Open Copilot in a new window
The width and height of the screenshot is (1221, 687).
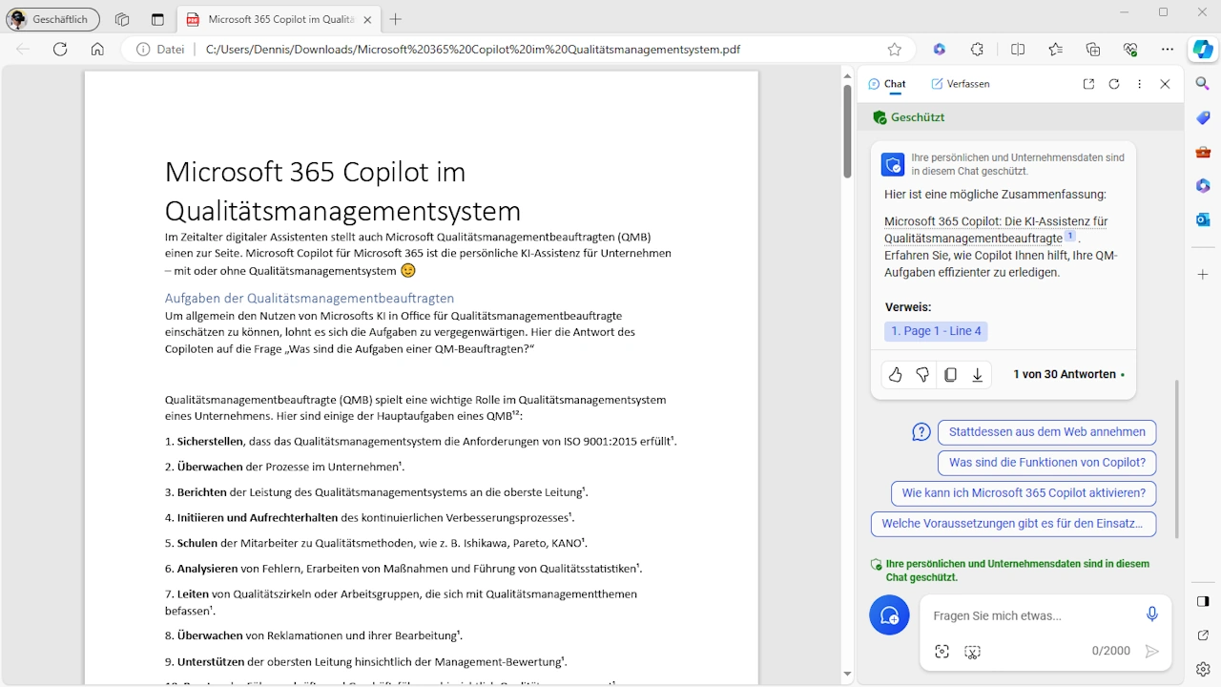[1088, 84]
